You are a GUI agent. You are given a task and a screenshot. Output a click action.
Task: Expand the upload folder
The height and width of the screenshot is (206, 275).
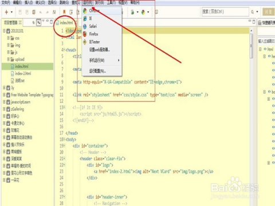[8, 59]
